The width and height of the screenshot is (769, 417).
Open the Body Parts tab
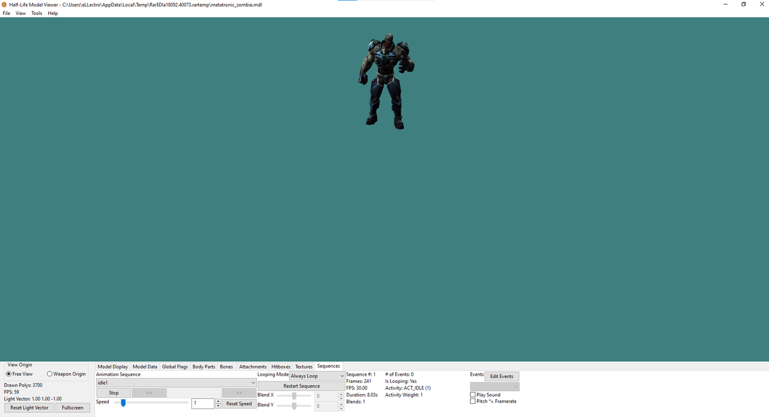pyautogui.click(x=204, y=367)
